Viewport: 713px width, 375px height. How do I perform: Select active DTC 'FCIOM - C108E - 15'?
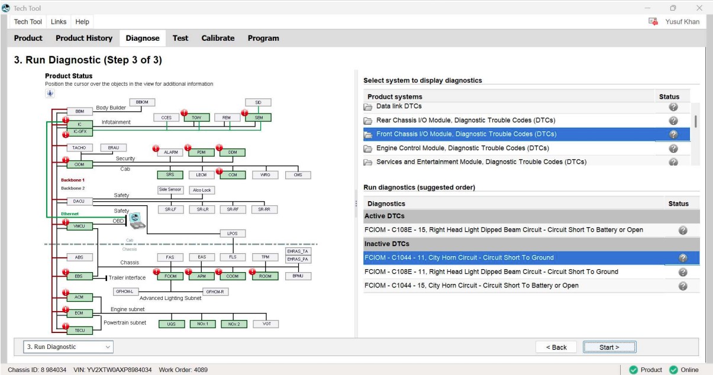pos(531,230)
